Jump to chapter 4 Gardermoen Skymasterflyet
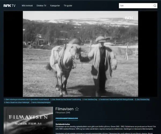Image resolution: width=161 pixels, height=134 pixels. 116,99
